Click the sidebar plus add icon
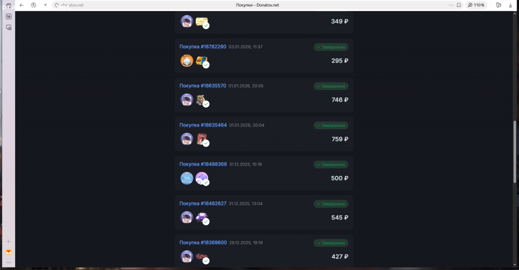Viewport: 519px width, 270px height. coord(9,241)
